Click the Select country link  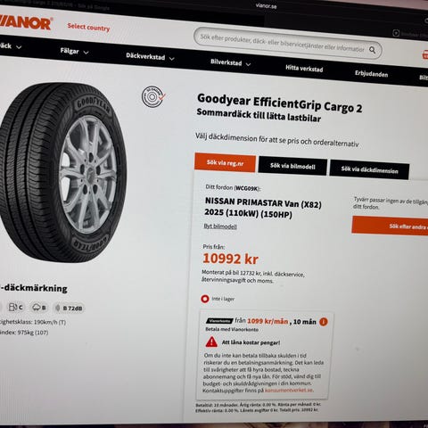pyautogui.click(x=88, y=28)
